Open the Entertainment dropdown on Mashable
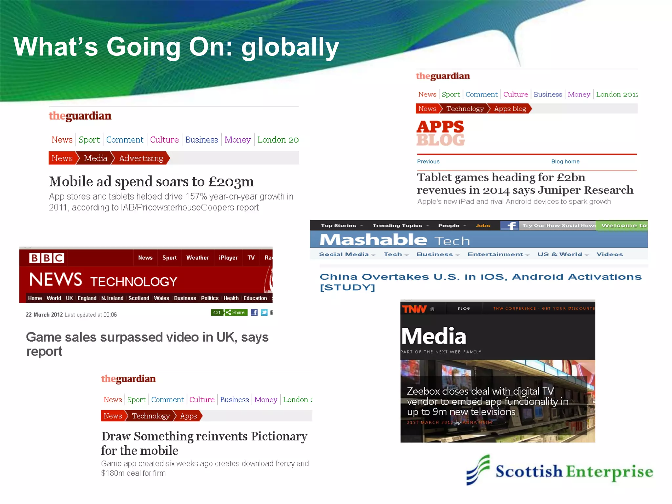672x504 pixels. point(498,254)
